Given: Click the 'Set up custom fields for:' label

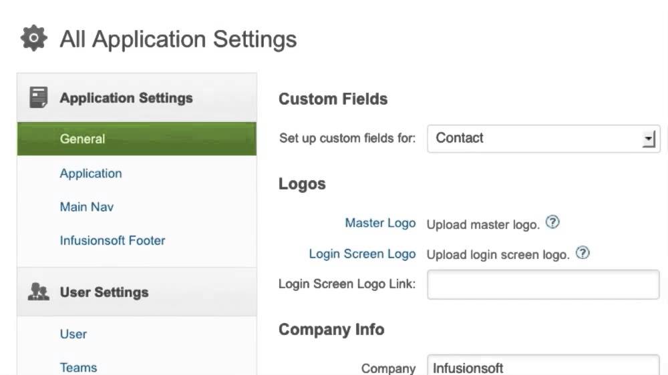Looking at the screenshot, I should tap(347, 138).
